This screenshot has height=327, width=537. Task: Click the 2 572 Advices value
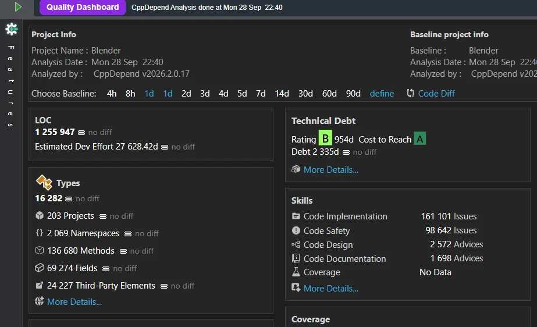point(457,244)
